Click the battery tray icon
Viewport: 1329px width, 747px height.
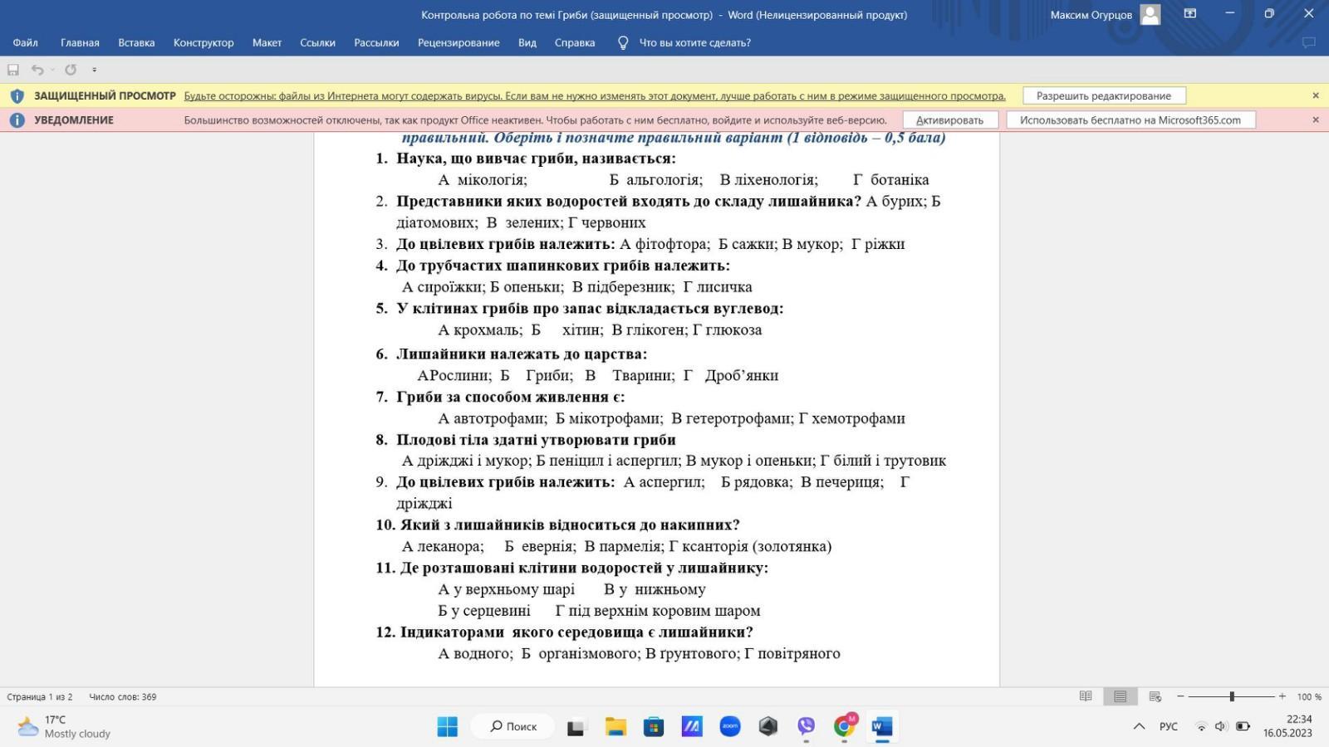tap(1243, 726)
